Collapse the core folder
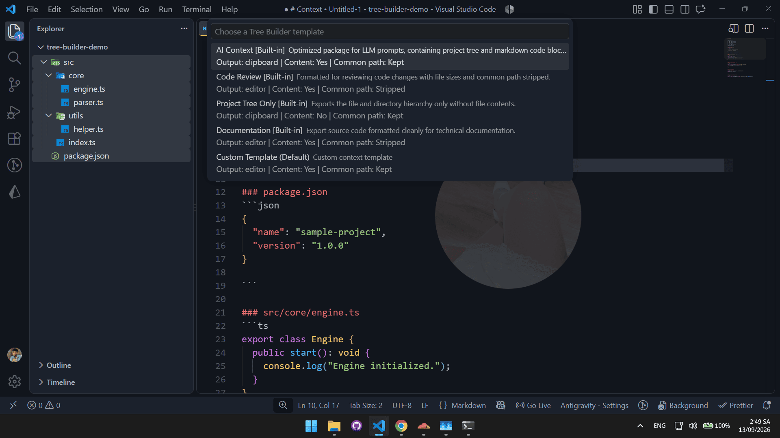The image size is (780, 438). tap(112, 75)
